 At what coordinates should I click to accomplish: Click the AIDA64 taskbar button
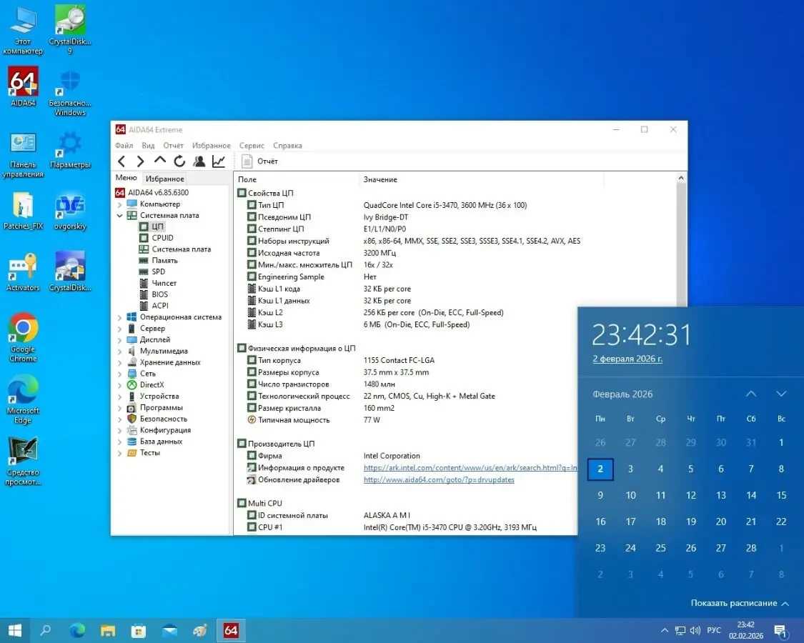[231, 630]
